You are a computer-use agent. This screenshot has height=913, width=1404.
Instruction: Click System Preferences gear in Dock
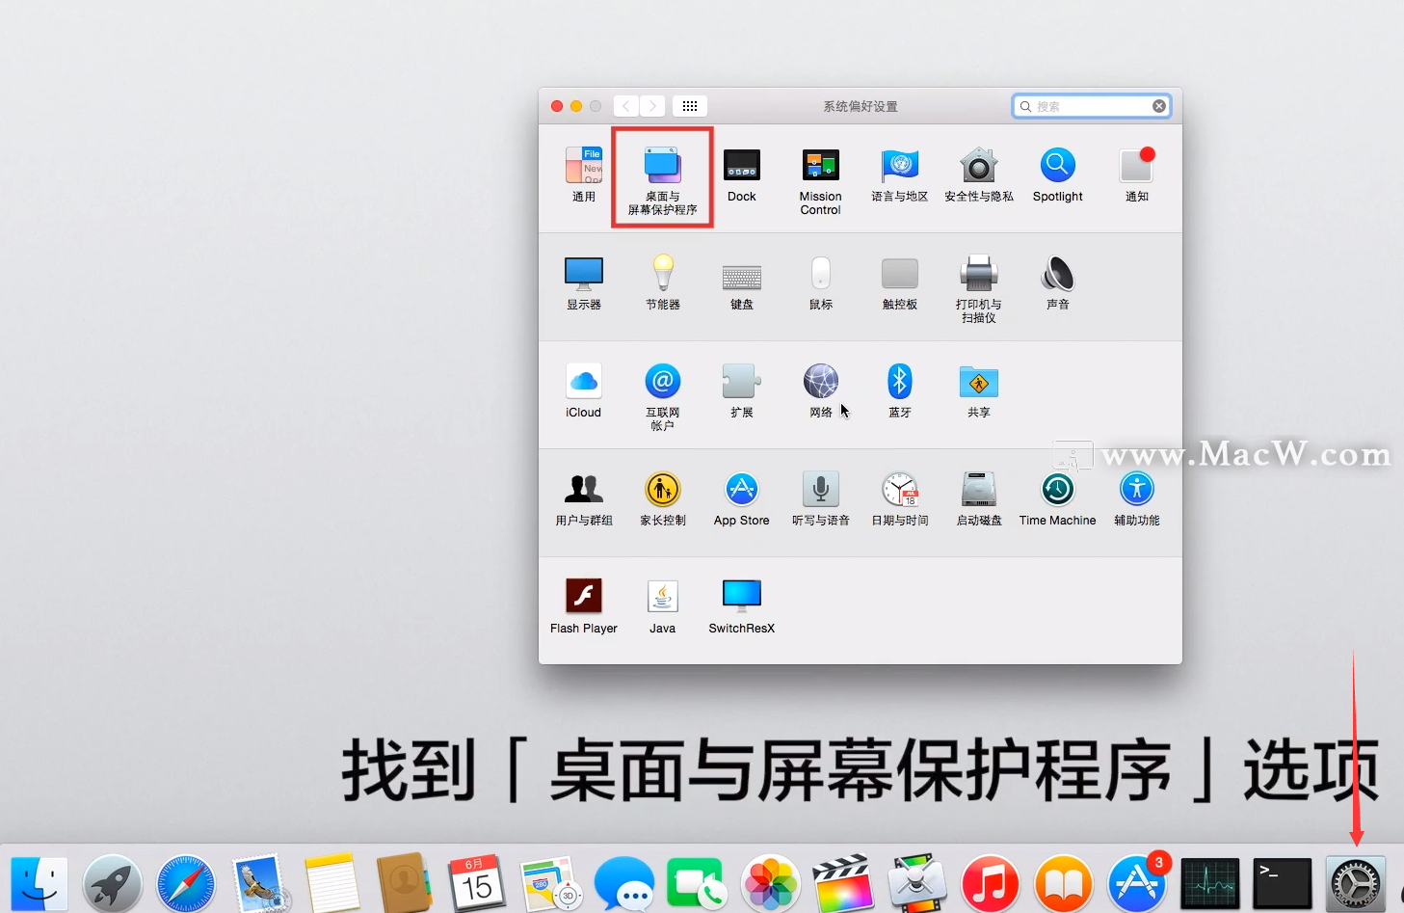1356,884
